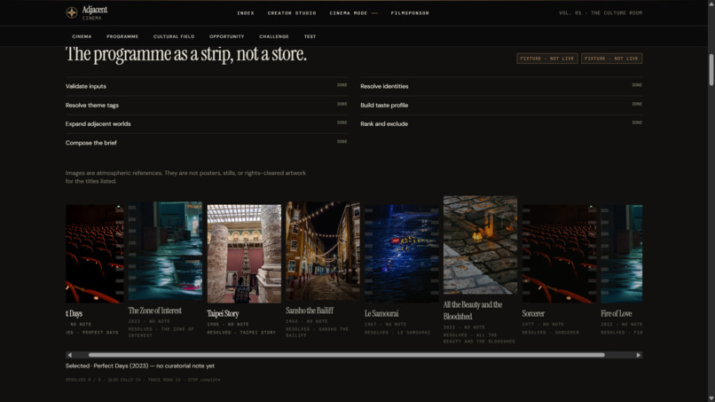Click the Fire of Love title

[x=616, y=314]
